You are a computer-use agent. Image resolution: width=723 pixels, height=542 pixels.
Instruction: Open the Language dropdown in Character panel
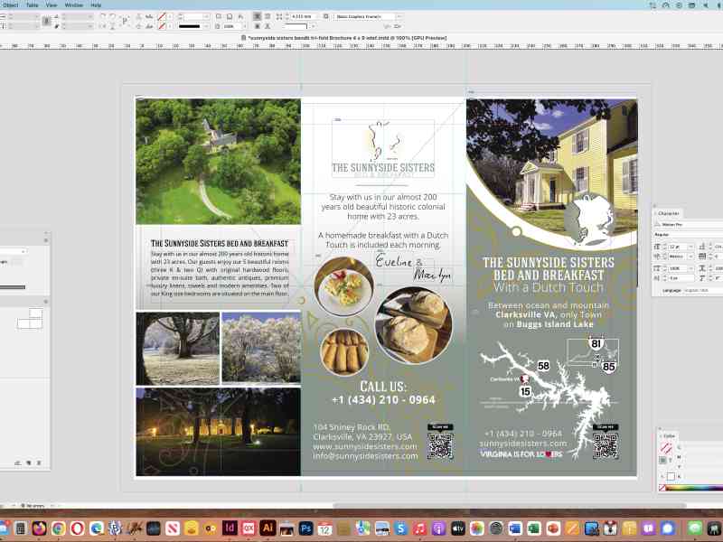coord(703,290)
